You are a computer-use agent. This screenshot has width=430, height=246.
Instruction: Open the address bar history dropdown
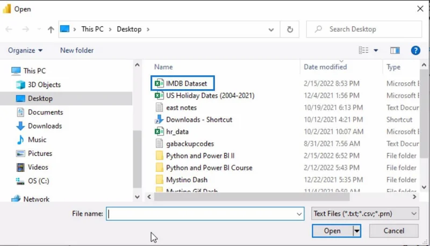coord(271,30)
